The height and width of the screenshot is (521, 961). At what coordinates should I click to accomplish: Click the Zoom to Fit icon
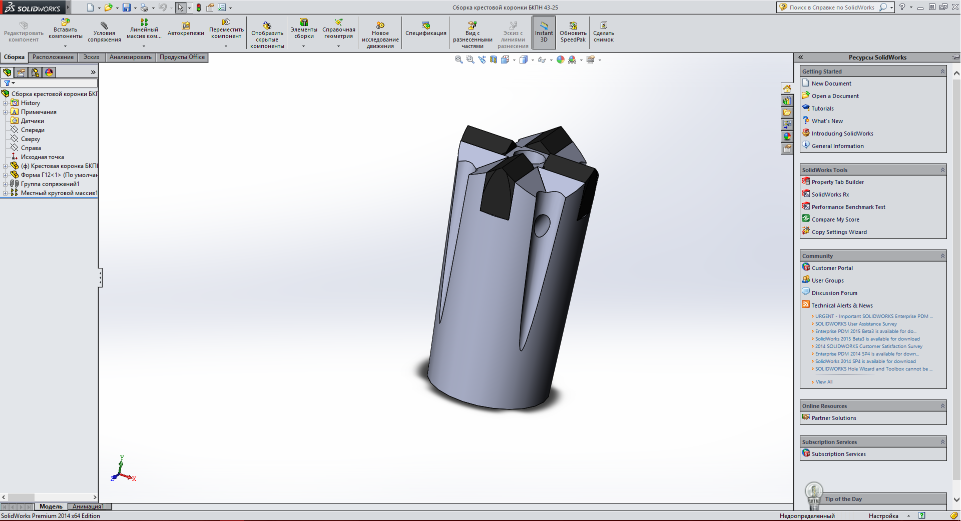[x=458, y=59]
